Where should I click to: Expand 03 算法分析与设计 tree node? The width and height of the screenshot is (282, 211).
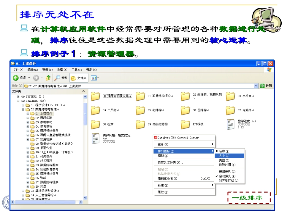click(23, 191)
